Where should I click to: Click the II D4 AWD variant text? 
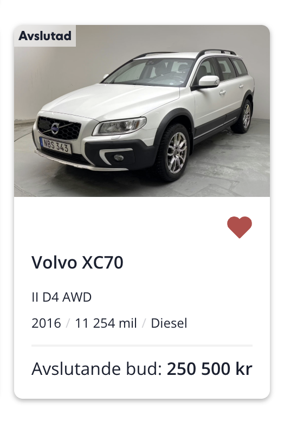click(61, 297)
